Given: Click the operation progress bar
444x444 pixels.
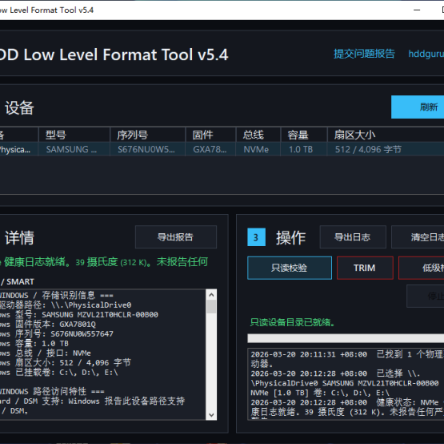Looking at the screenshot, I should (346, 338).
